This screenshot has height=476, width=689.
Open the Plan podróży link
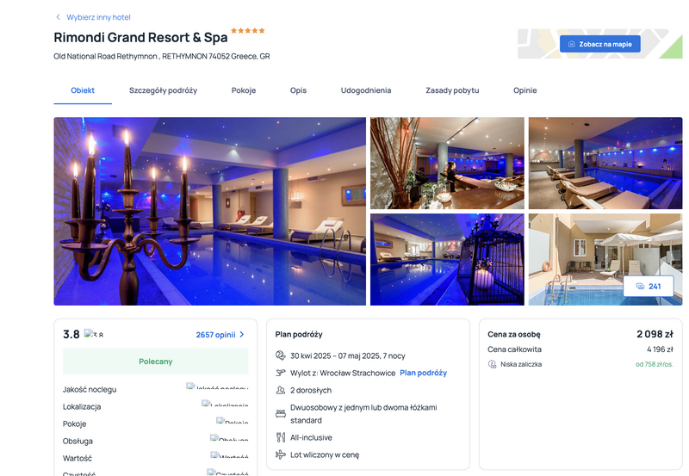coord(423,373)
